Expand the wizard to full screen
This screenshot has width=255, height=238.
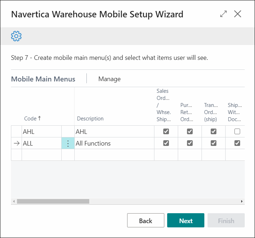coord(223,14)
